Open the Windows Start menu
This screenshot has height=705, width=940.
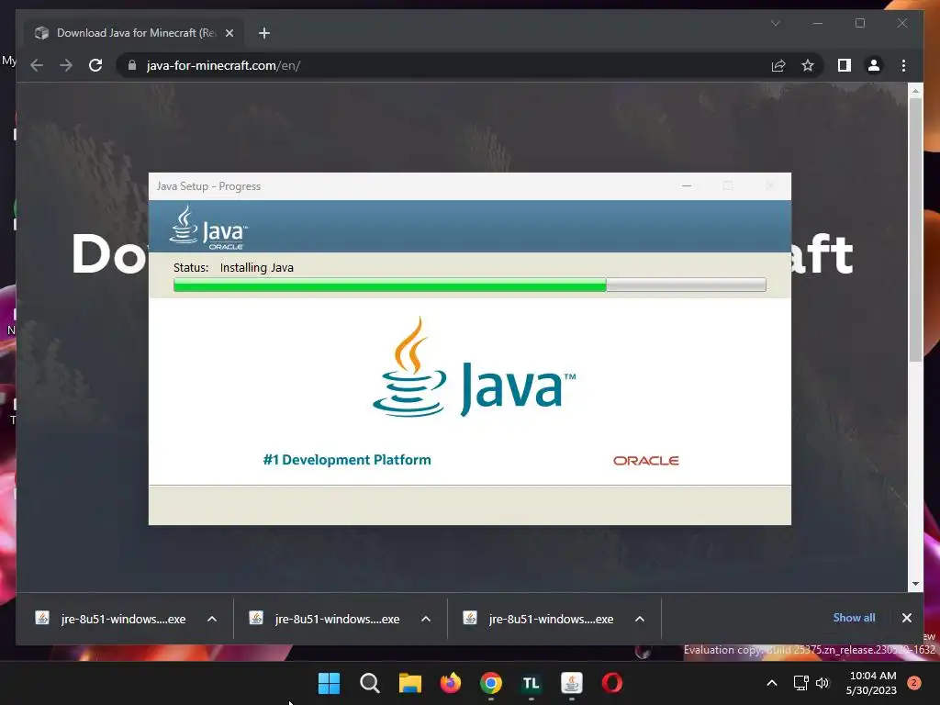coord(329,683)
